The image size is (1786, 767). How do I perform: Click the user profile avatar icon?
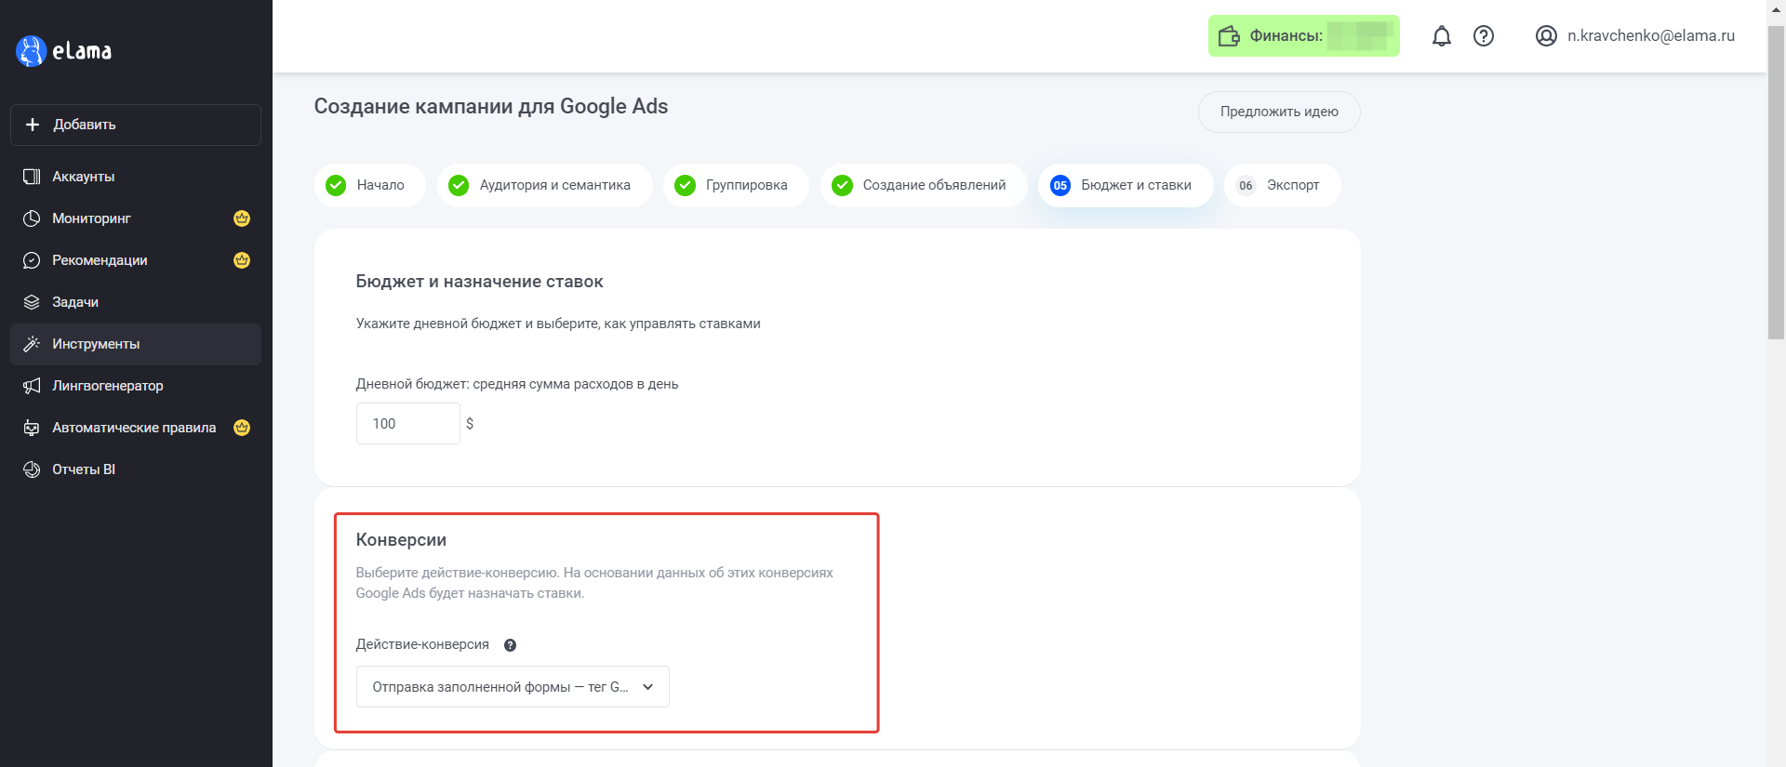pos(1546,36)
